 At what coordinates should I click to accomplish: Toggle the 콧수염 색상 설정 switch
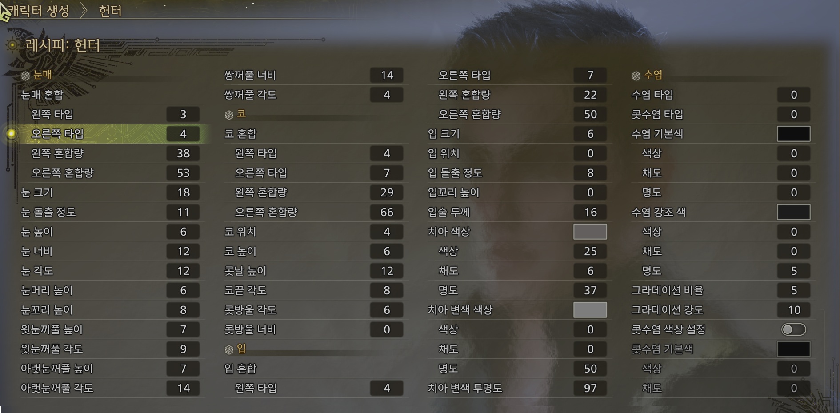tap(794, 329)
